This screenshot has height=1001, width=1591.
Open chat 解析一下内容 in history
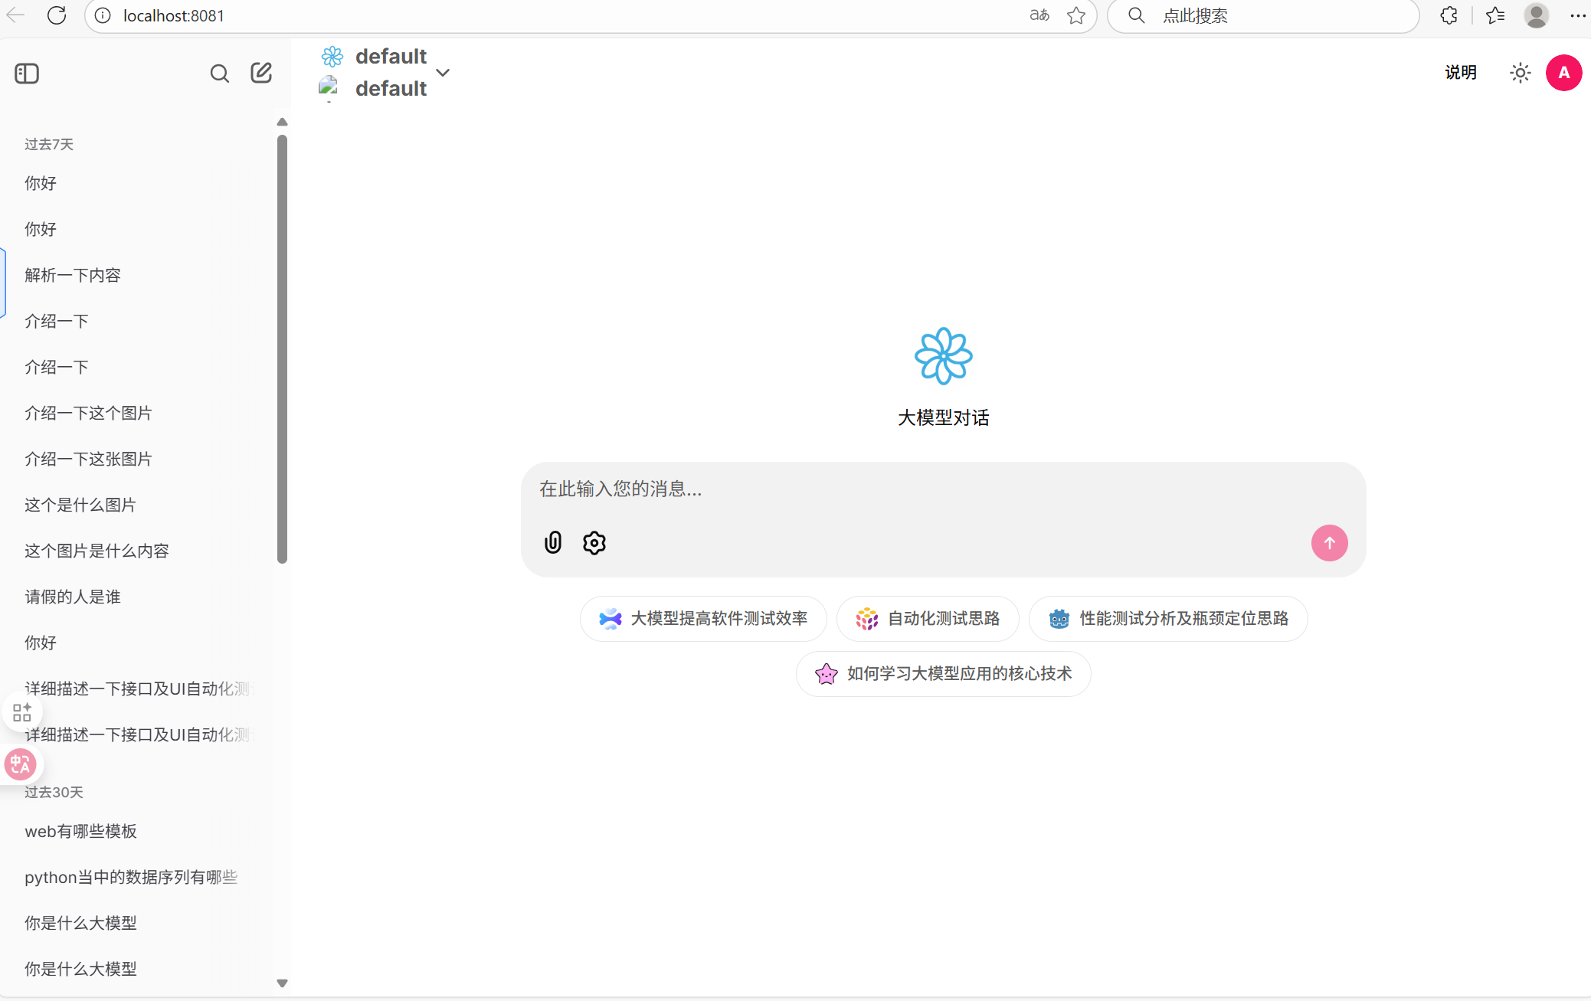pos(73,275)
